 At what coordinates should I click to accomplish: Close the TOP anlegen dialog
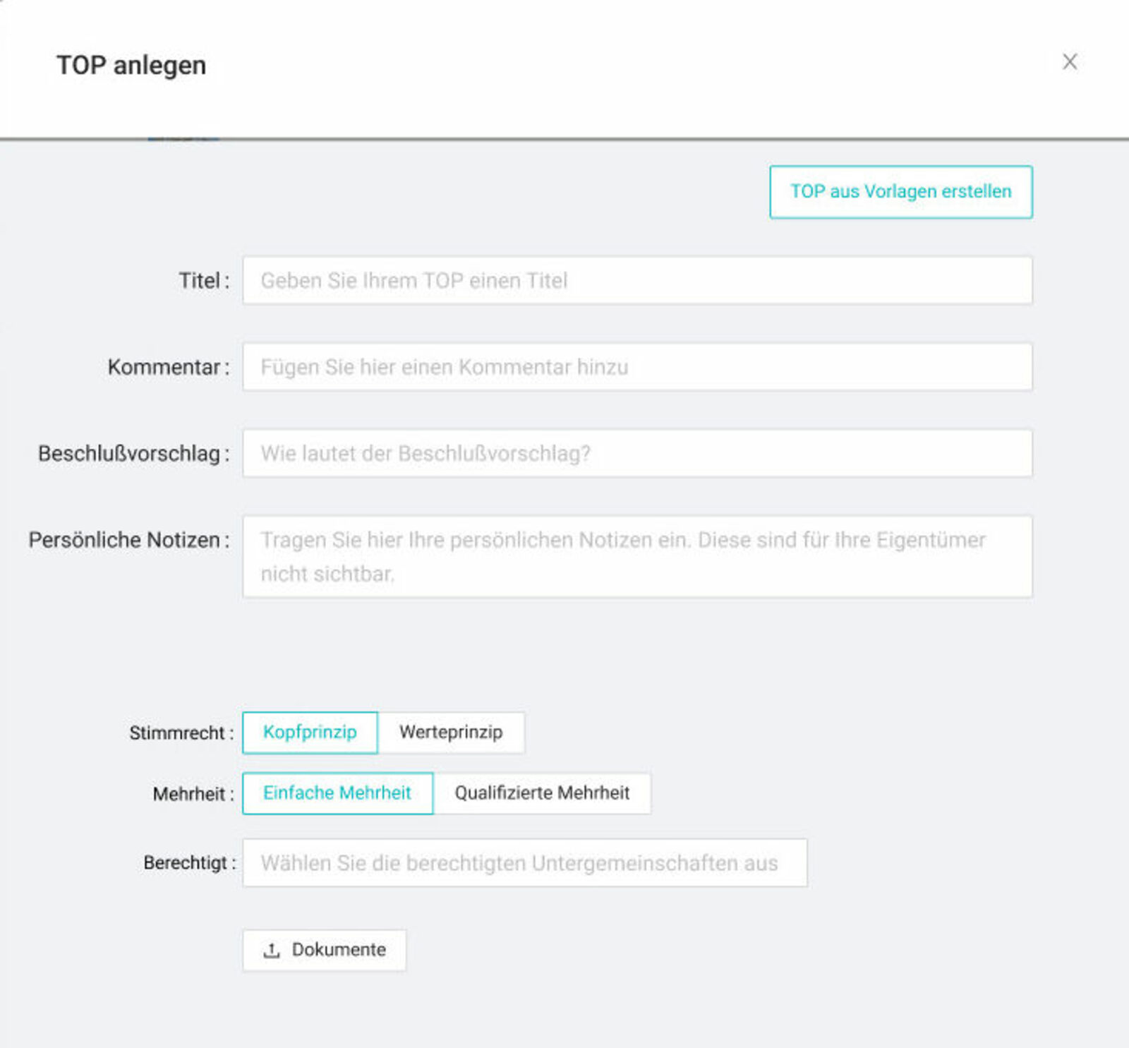tap(1070, 62)
